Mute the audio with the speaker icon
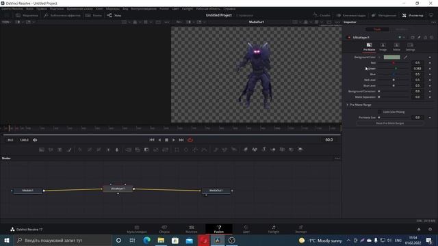Viewport: 438px width, 246px height. 35,140
